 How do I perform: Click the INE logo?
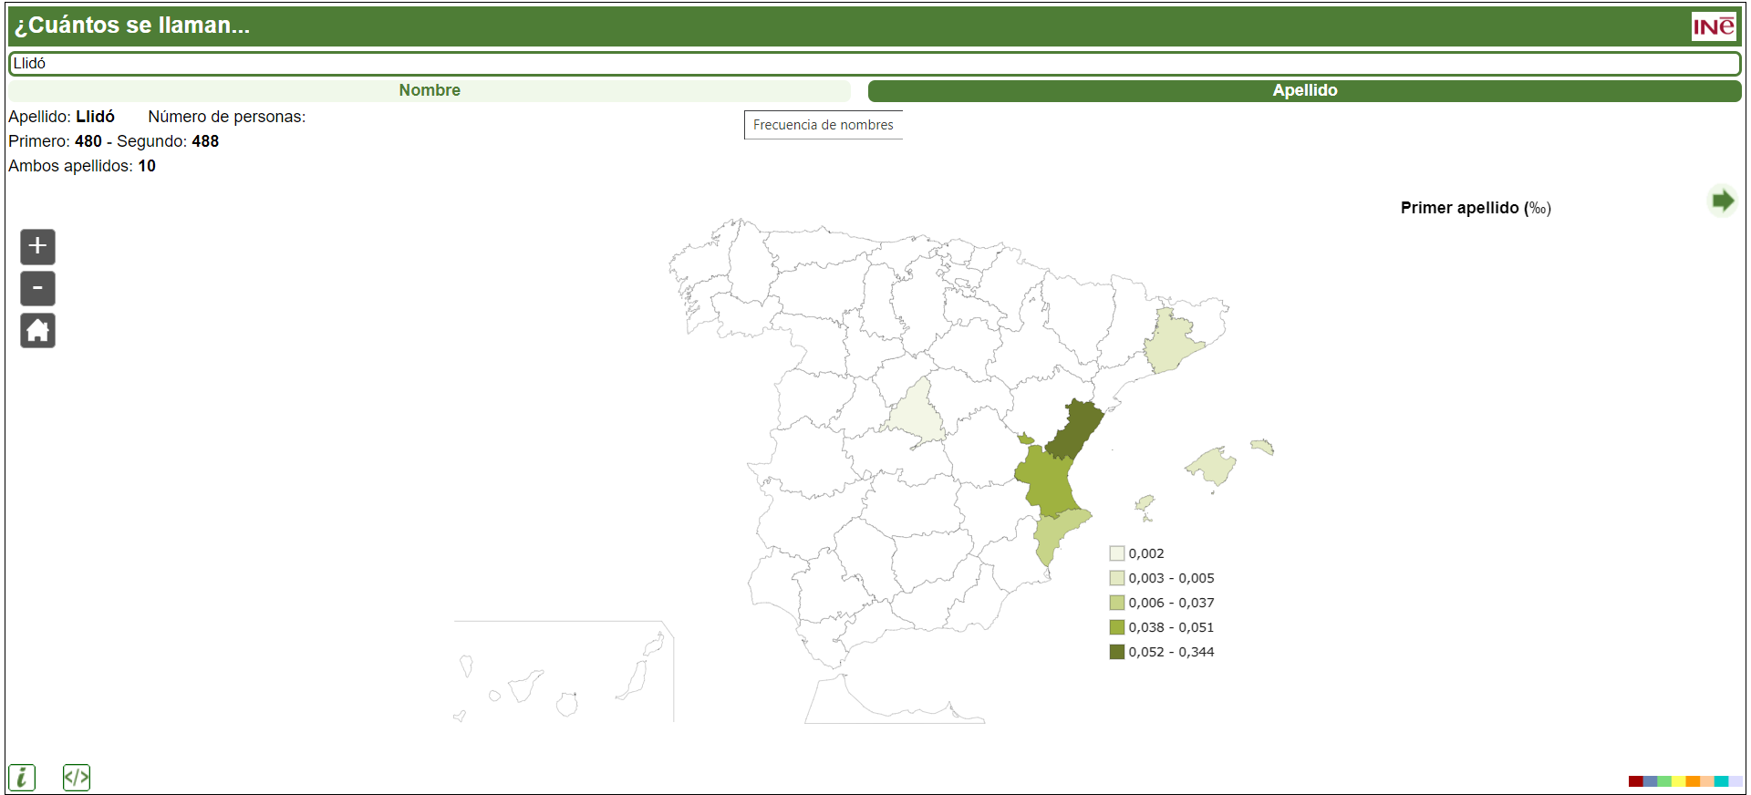(1713, 26)
